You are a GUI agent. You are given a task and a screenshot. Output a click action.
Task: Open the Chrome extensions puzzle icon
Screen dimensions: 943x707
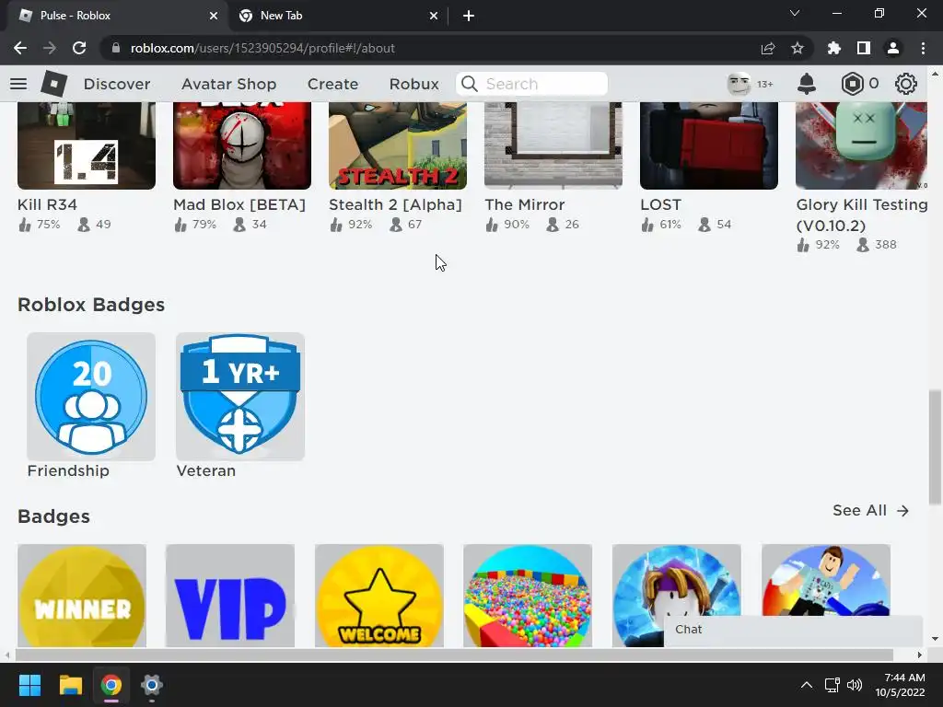[833, 48]
